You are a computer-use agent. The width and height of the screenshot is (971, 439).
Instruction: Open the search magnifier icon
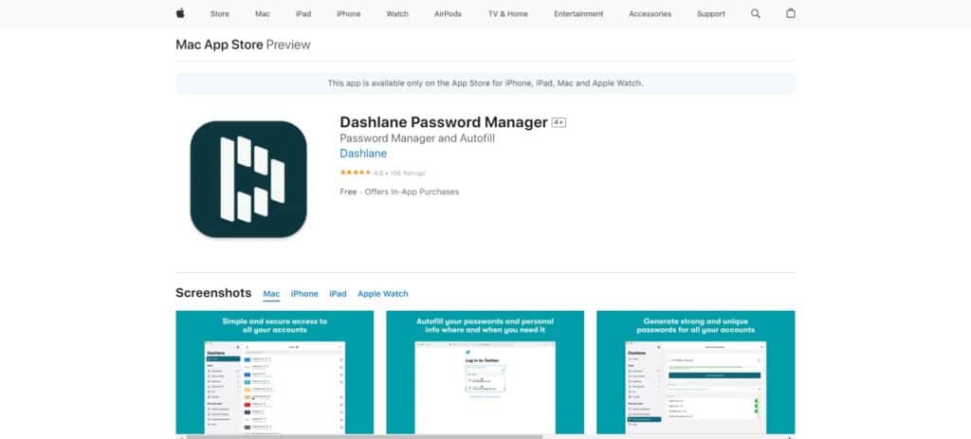click(x=756, y=13)
